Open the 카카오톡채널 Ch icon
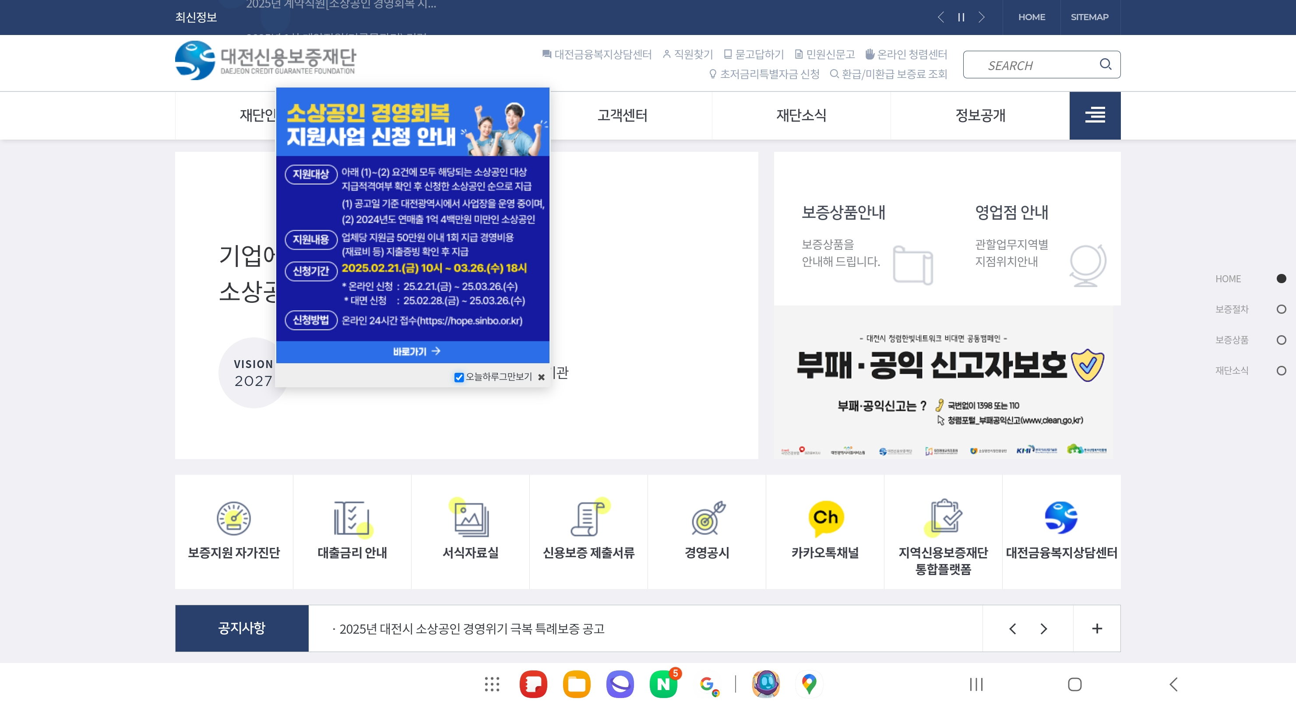1296x705 pixels. pos(825,518)
